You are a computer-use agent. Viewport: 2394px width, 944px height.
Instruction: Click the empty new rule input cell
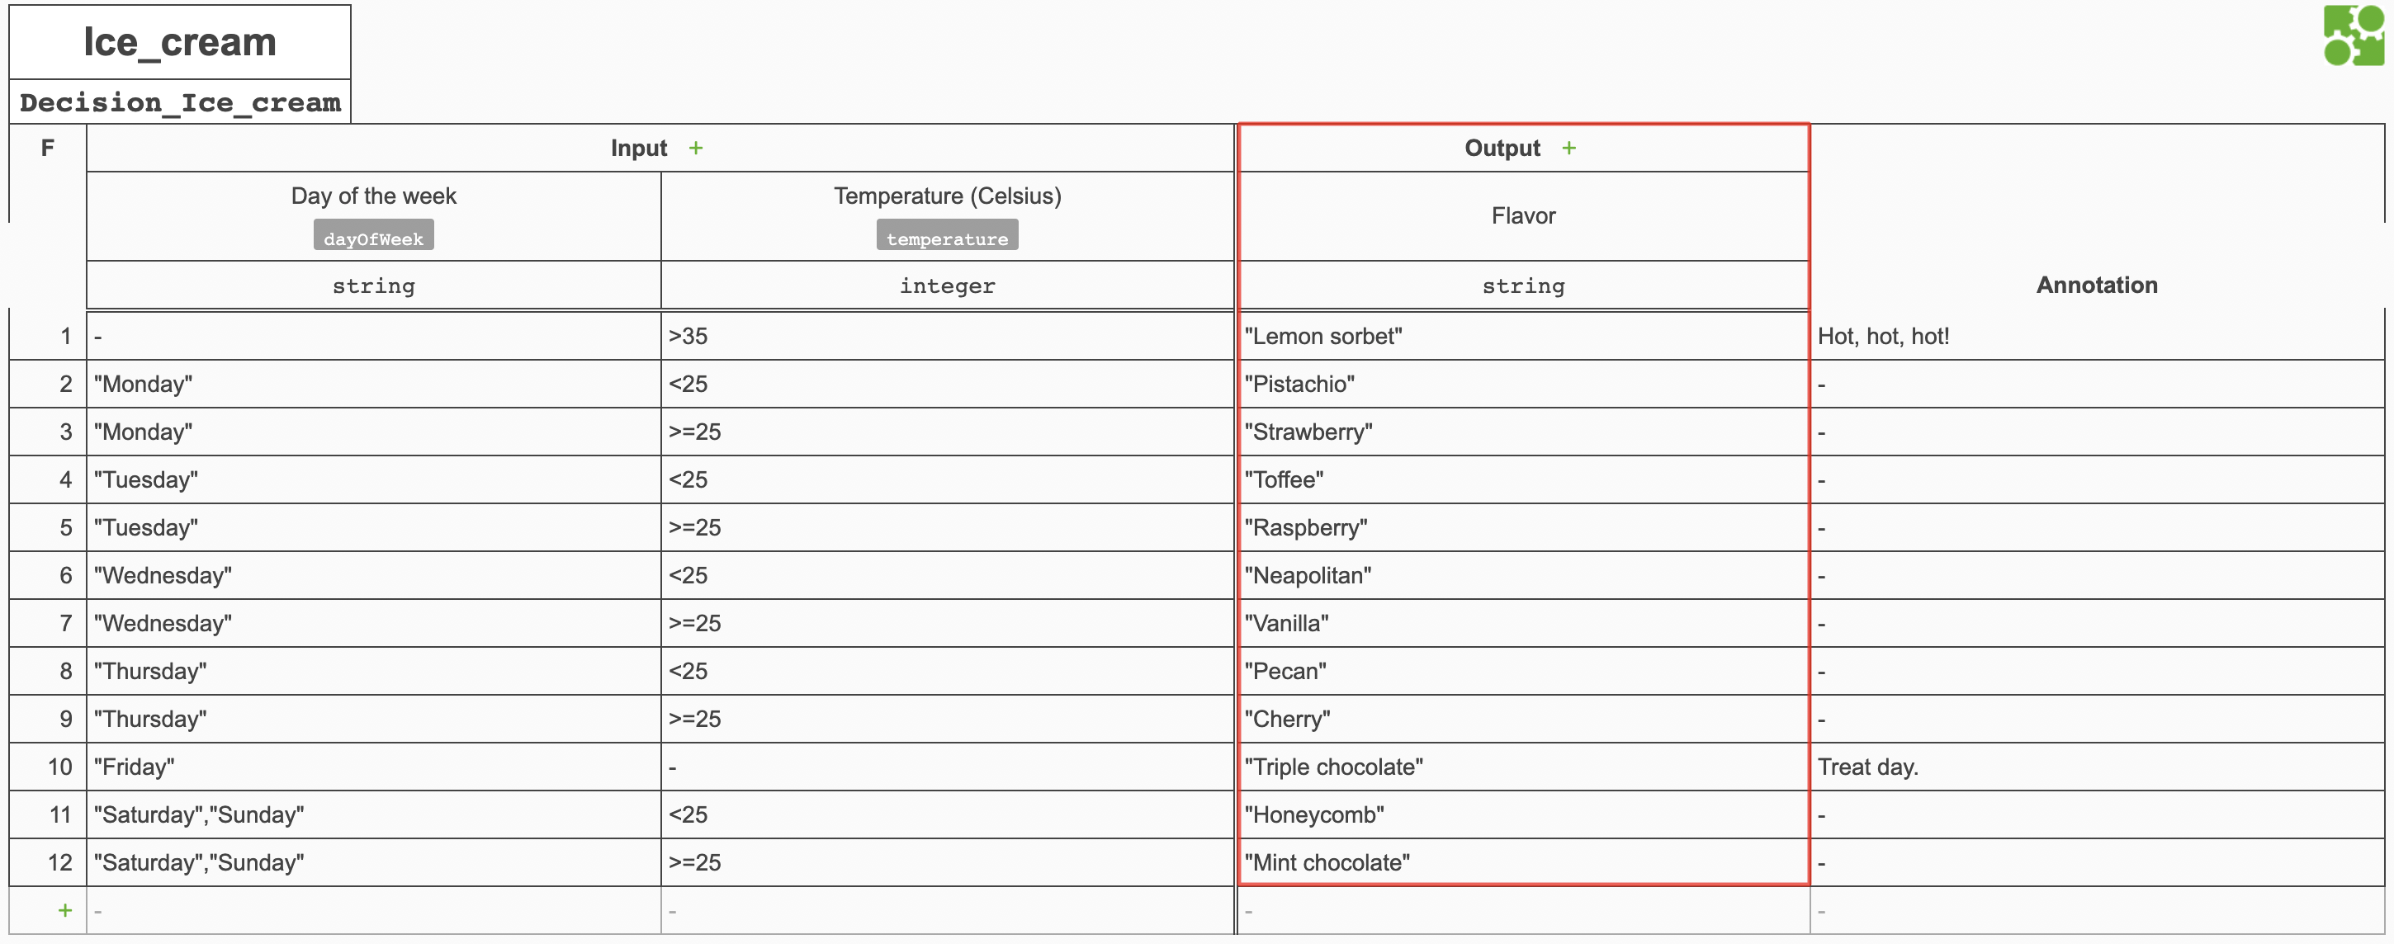pos(372,909)
